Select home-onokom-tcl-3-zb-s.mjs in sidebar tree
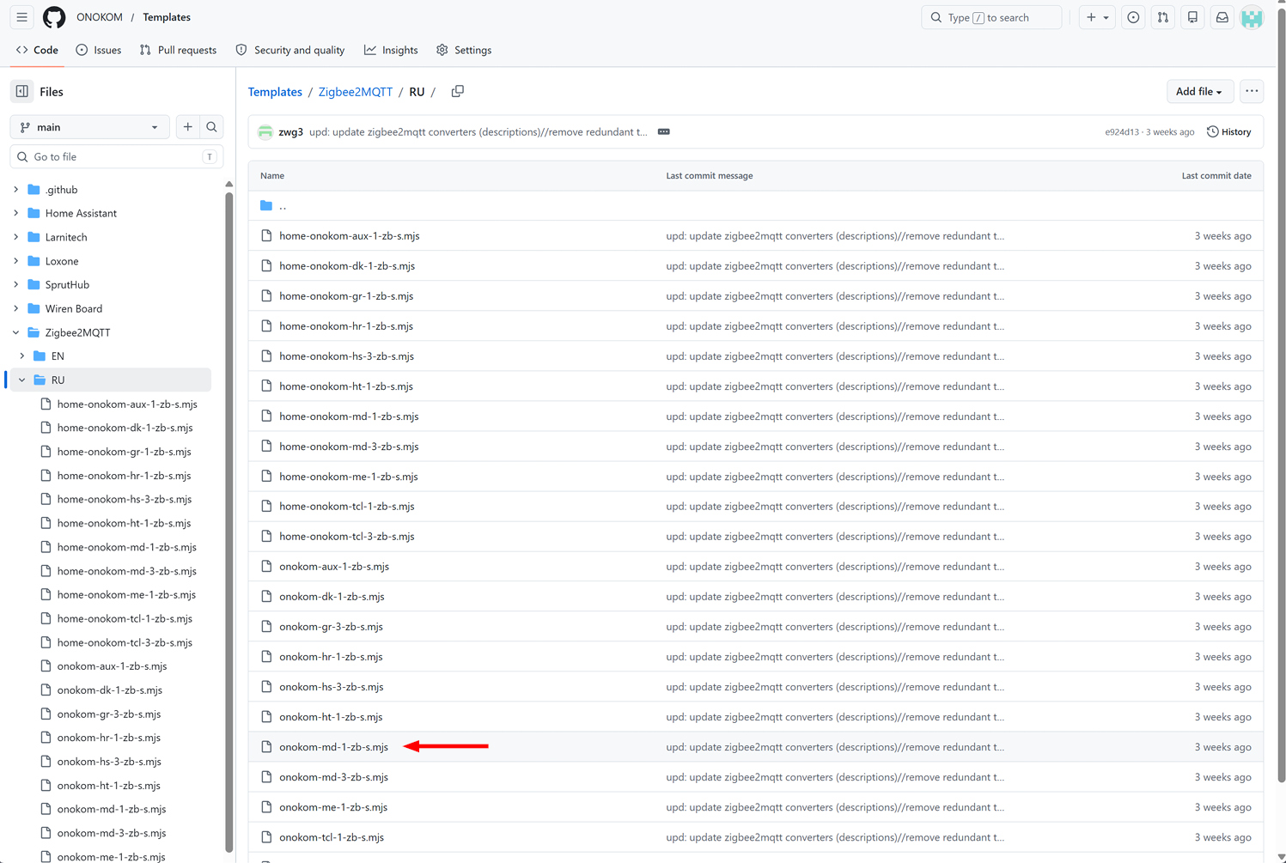Viewport: 1286px width, 863px height. [x=125, y=642]
